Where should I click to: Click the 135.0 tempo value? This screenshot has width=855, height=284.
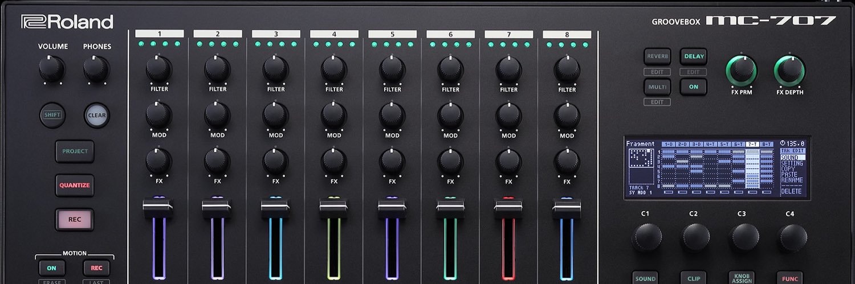point(796,144)
